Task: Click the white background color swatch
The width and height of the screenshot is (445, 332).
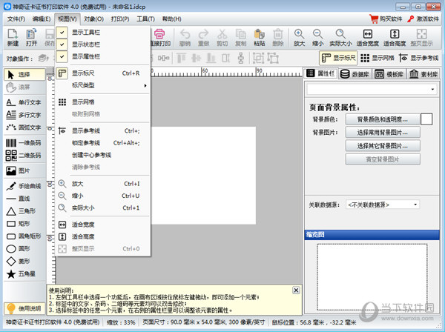Action: (426, 119)
